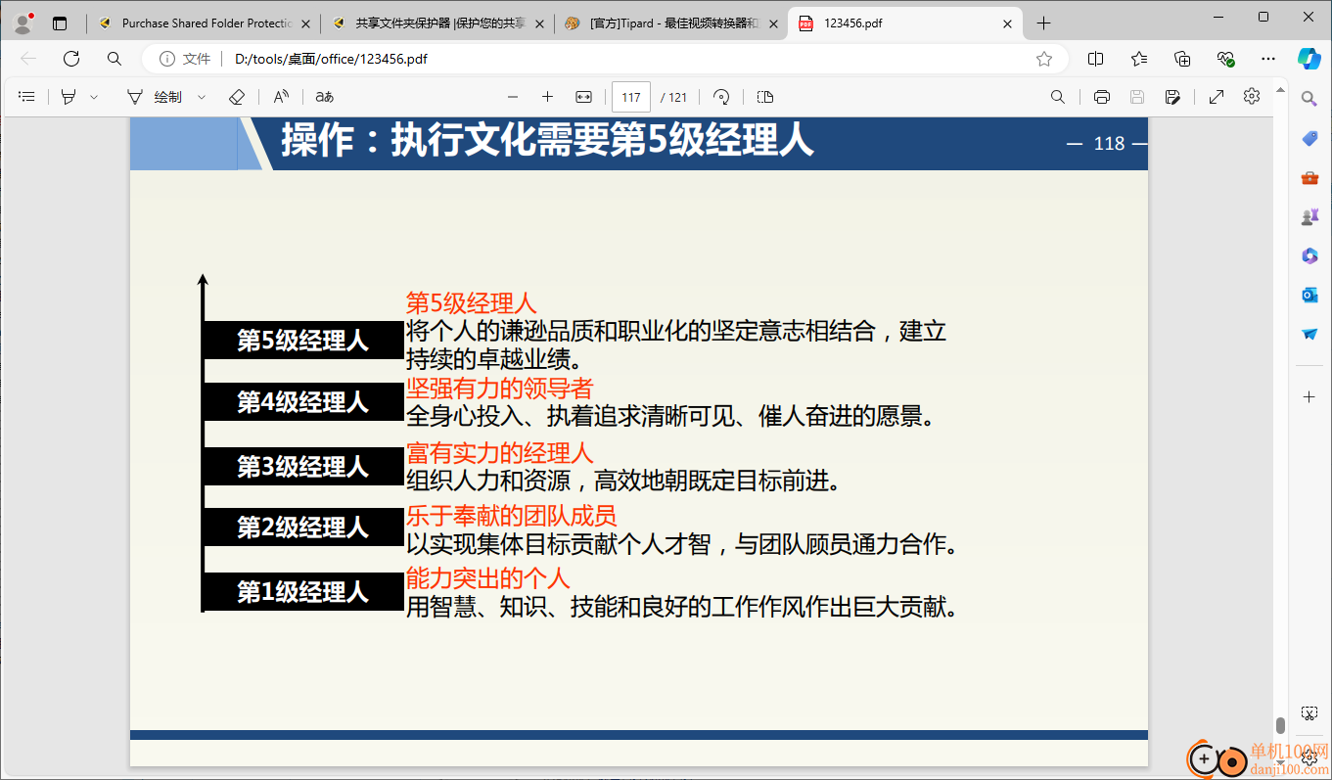The image size is (1332, 780).
Task: Click the red heading 能力突出的个人
Action: [487, 577]
